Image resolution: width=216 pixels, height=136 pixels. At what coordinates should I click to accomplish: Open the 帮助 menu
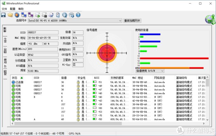[x=21, y=9]
